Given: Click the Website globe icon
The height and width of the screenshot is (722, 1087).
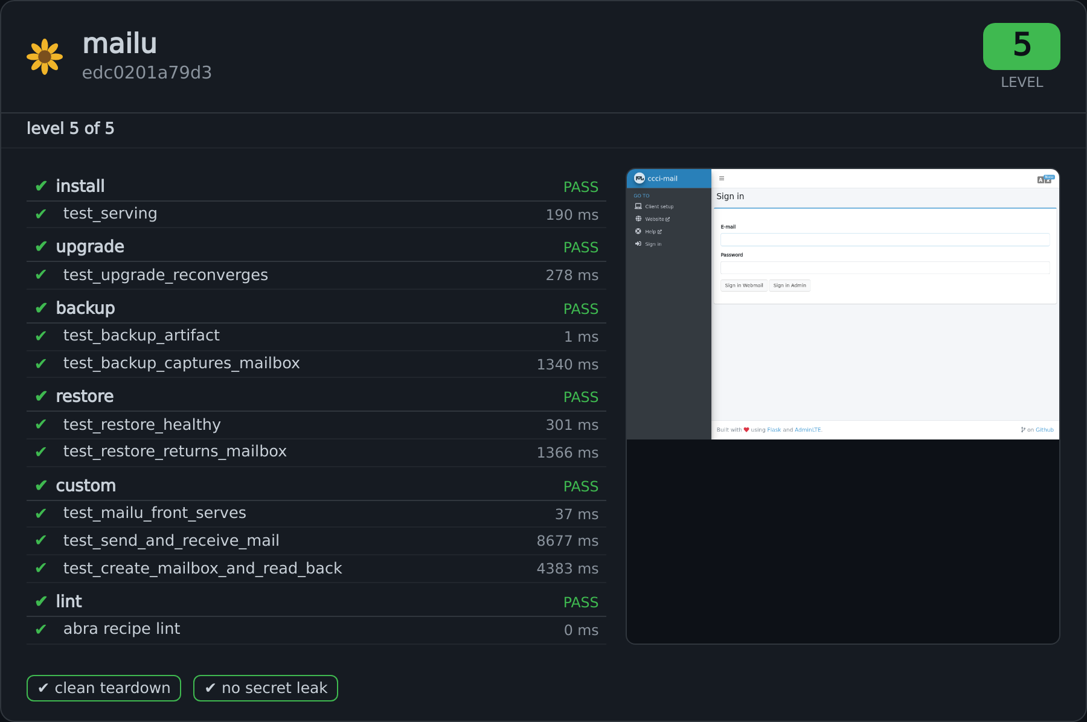Looking at the screenshot, I should tap(638, 219).
